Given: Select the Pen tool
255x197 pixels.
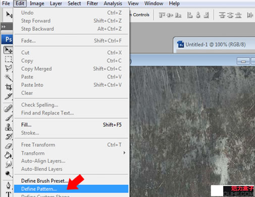Looking at the screenshot, I should [8, 185].
